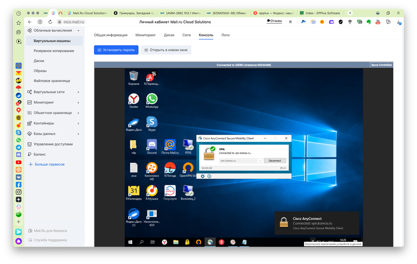Open File Explorer from the Windows taskbar
This screenshot has width=417, height=264.
pos(176,242)
